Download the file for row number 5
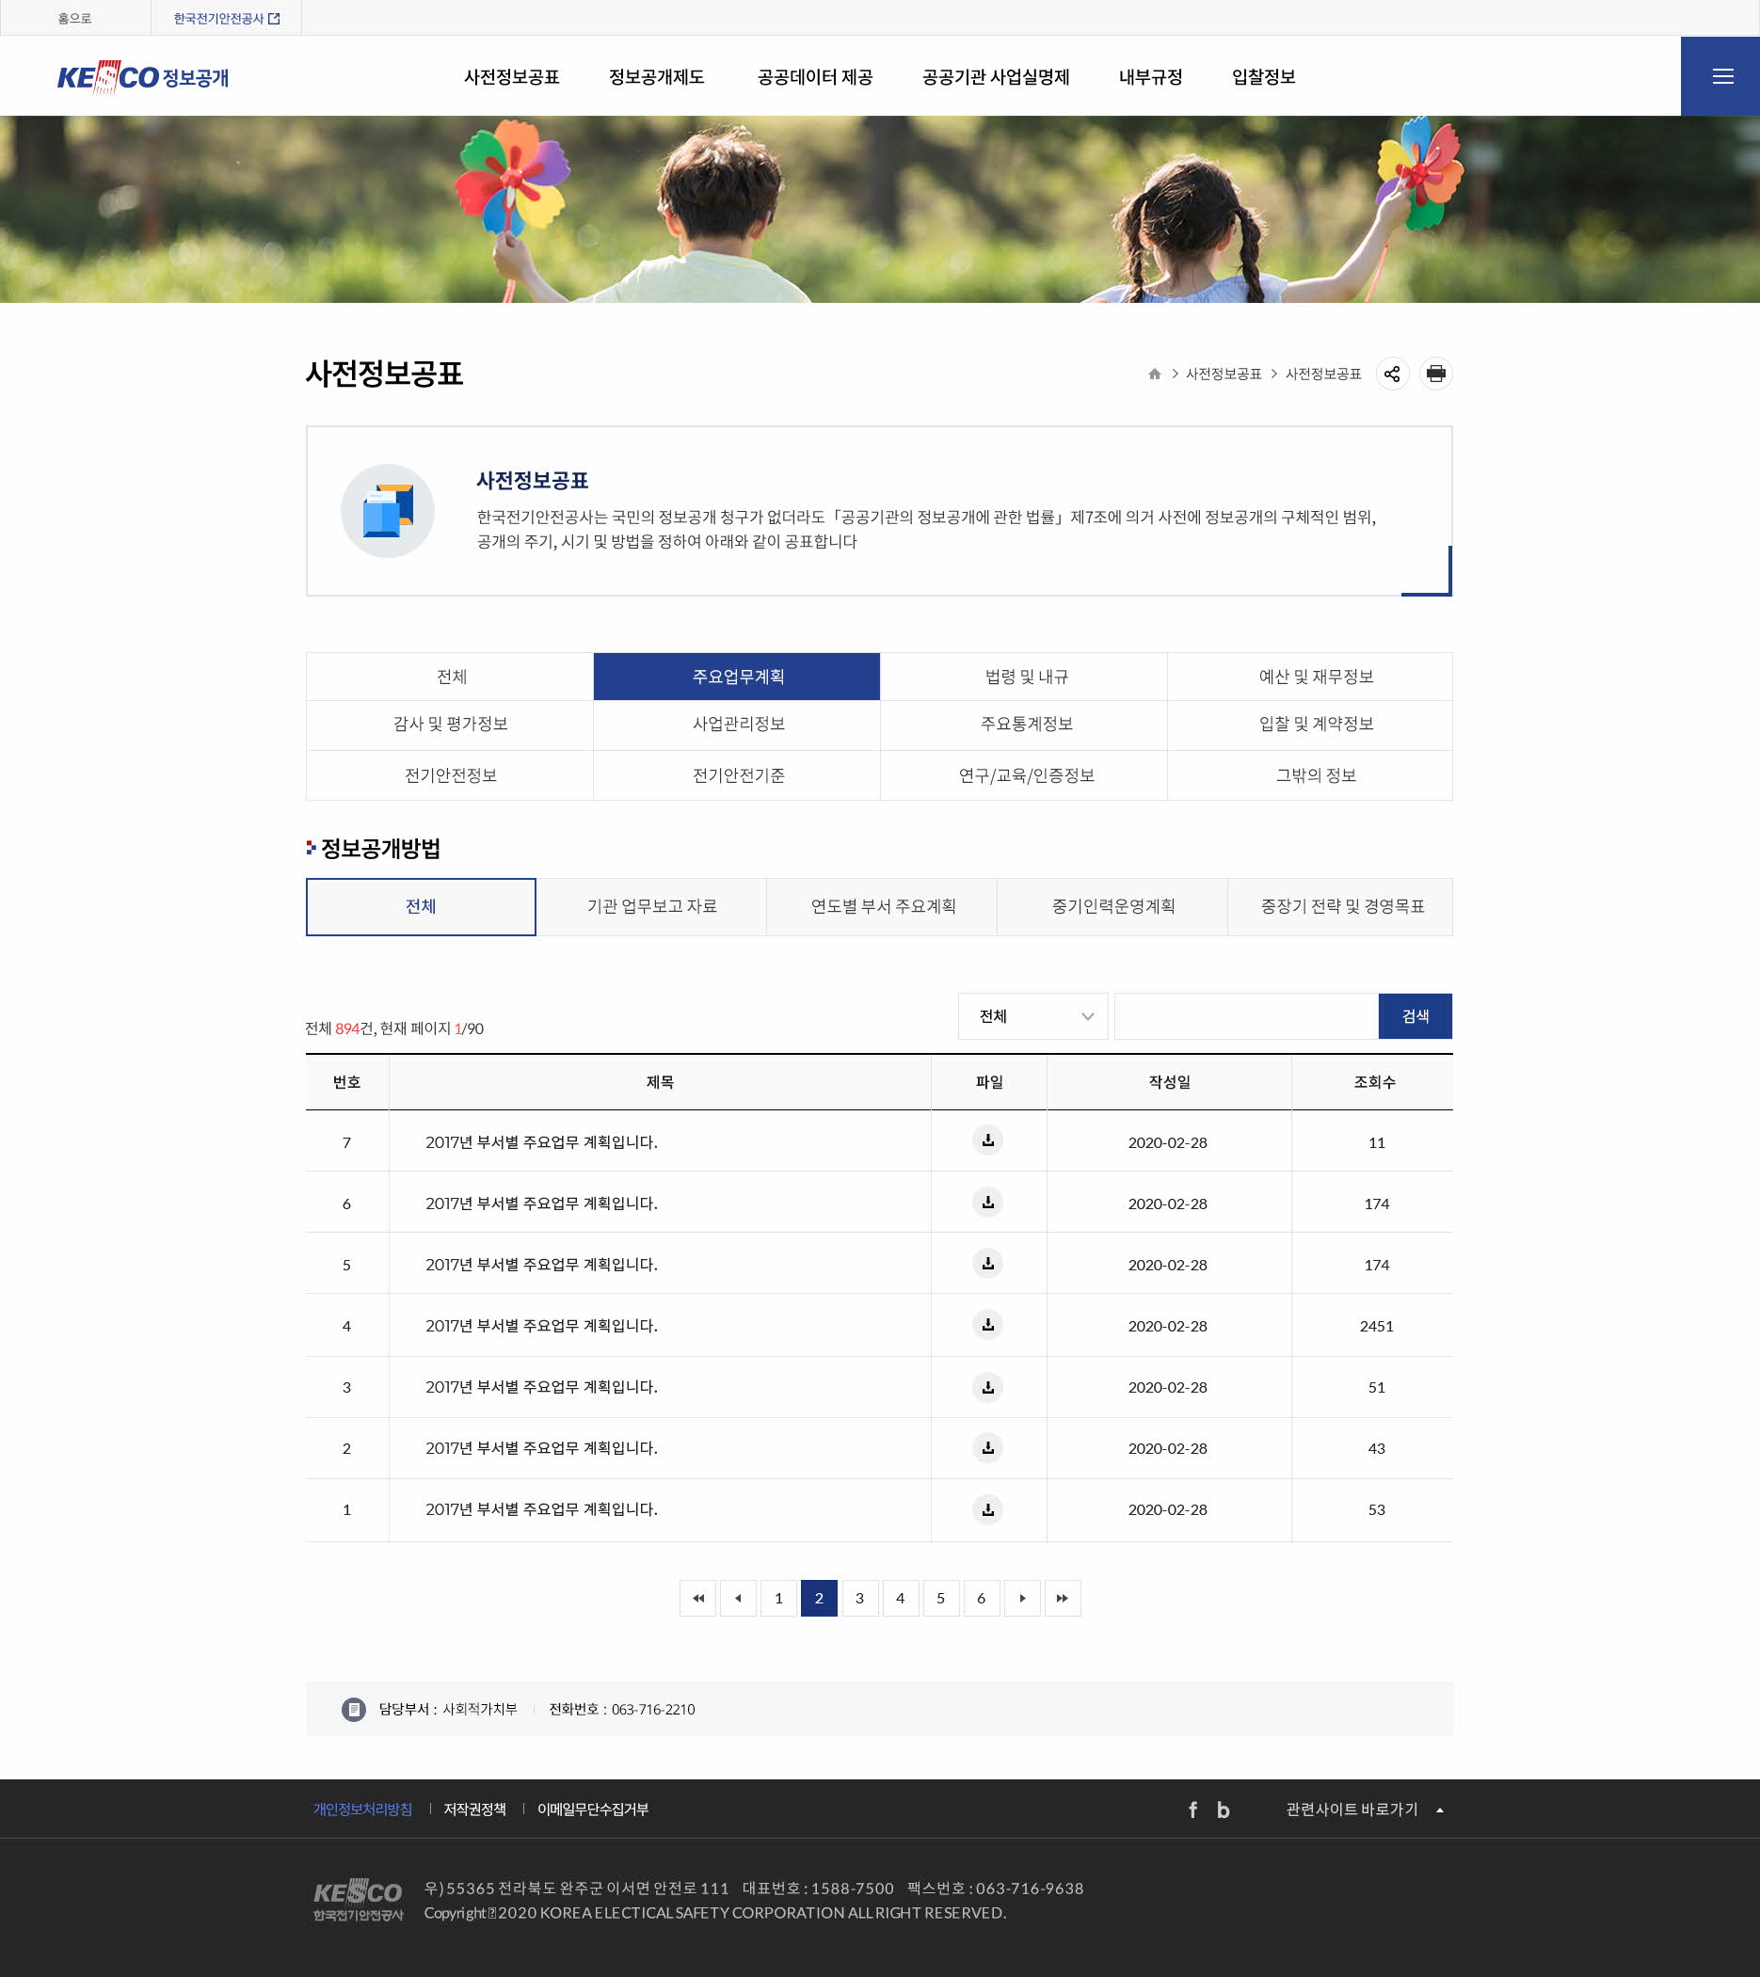The width and height of the screenshot is (1760, 1977). (x=988, y=1263)
